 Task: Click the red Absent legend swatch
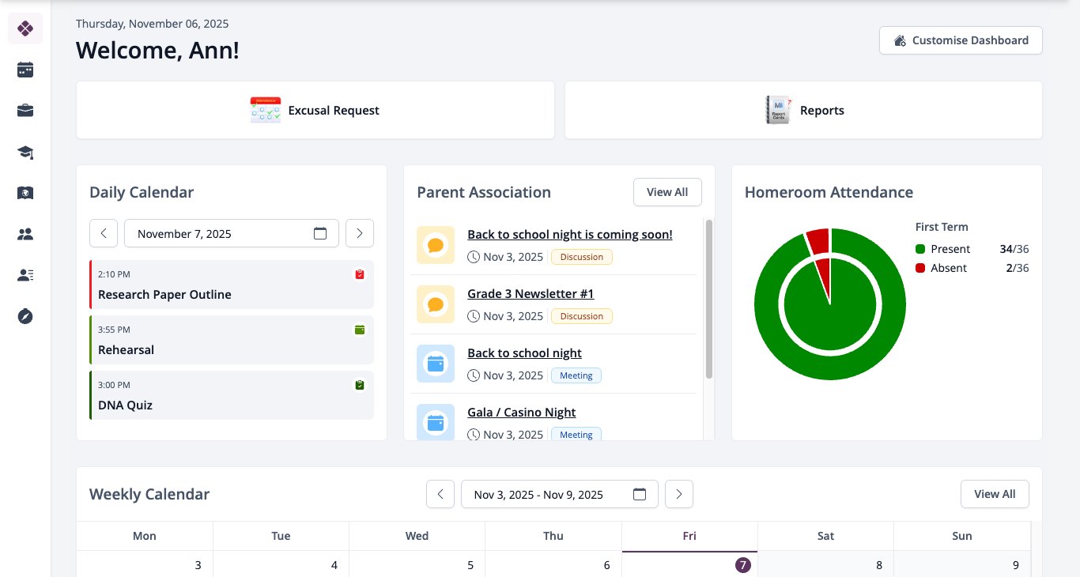point(920,268)
